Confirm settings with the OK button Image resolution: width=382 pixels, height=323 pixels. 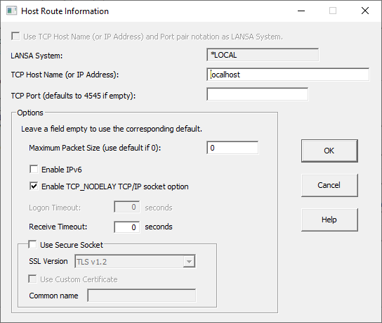coord(329,151)
